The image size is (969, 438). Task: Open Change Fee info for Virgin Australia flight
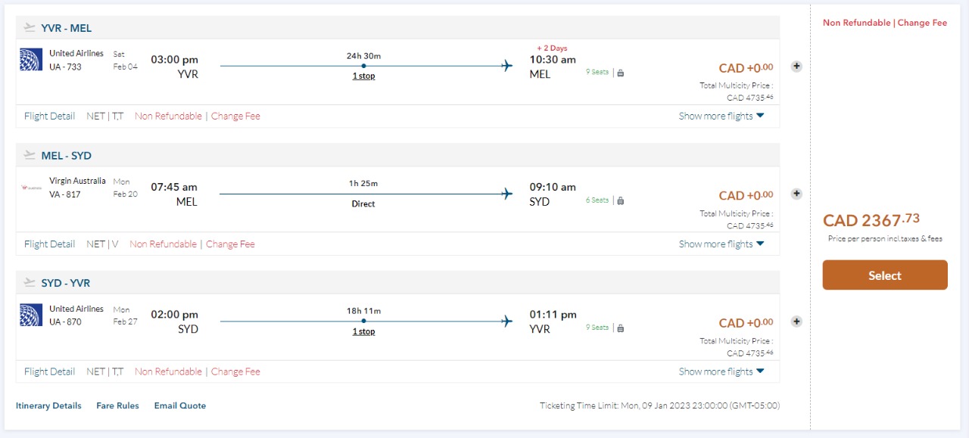click(x=230, y=244)
